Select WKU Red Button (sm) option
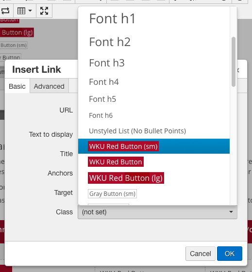Image resolution: width=252 pixels, height=272 pixels. point(154,146)
